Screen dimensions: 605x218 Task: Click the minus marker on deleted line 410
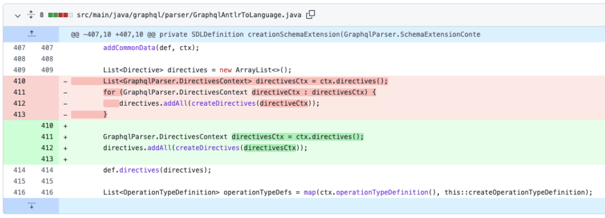pyautogui.click(x=65, y=81)
